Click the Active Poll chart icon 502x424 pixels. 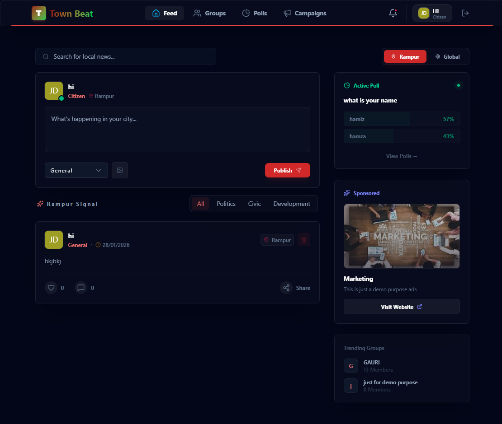click(x=347, y=85)
